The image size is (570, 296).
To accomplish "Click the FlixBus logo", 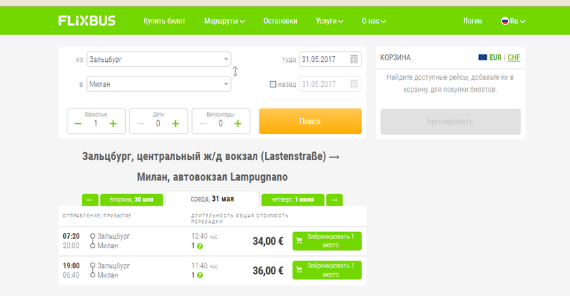I will point(87,21).
